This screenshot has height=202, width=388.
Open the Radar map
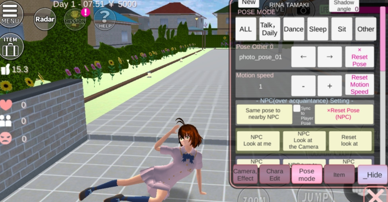(45, 19)
